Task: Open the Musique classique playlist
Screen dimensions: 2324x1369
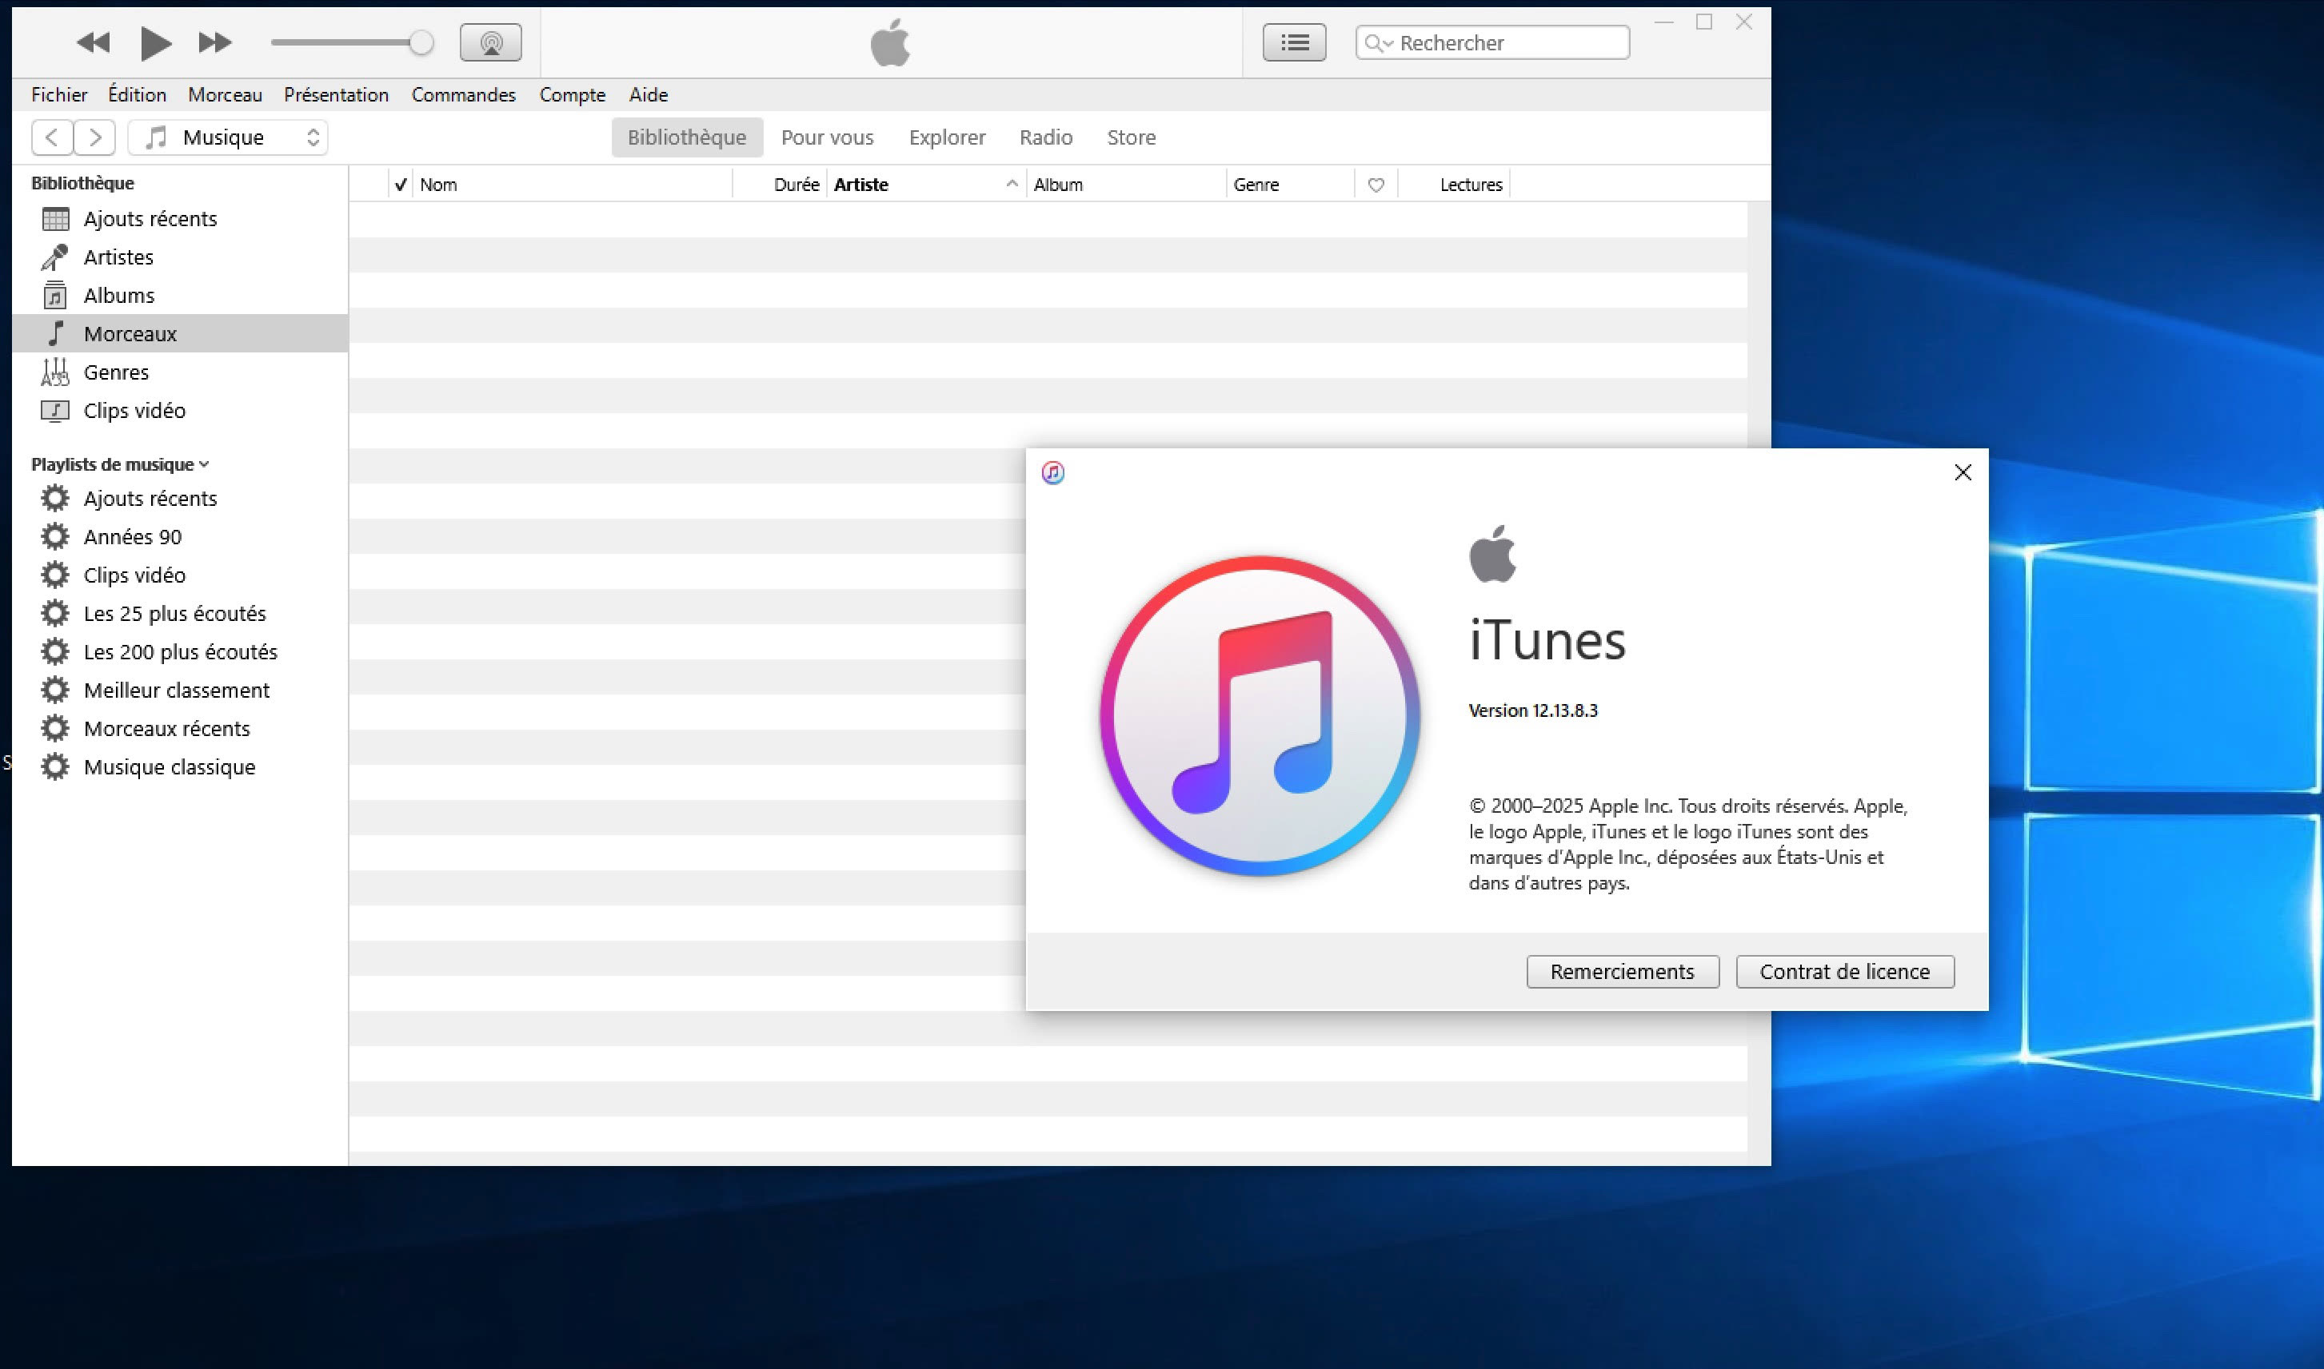Action: 180,766
